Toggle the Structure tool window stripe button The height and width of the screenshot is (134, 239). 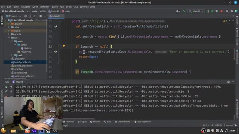(2, 112)
